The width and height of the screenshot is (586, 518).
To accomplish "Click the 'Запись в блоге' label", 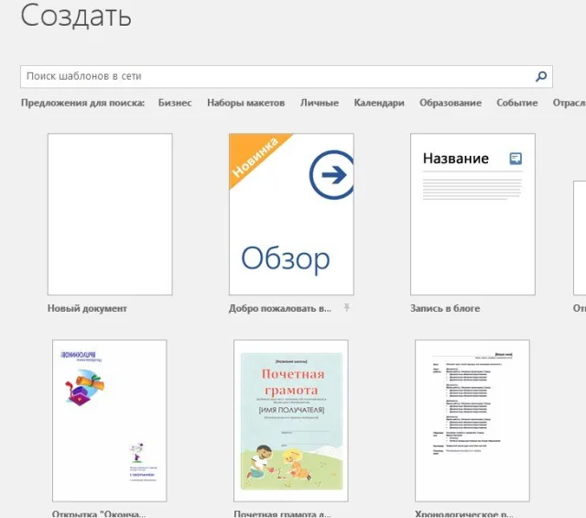I will tap(445, 308).
